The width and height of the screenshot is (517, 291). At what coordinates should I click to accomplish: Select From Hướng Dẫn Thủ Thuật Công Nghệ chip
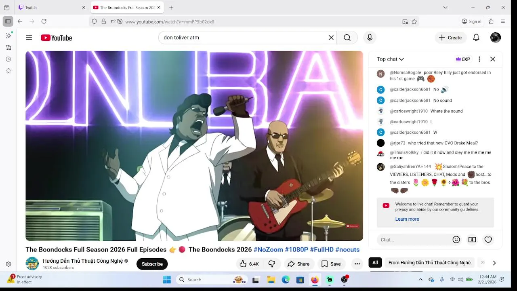click(x=429, y=263)
